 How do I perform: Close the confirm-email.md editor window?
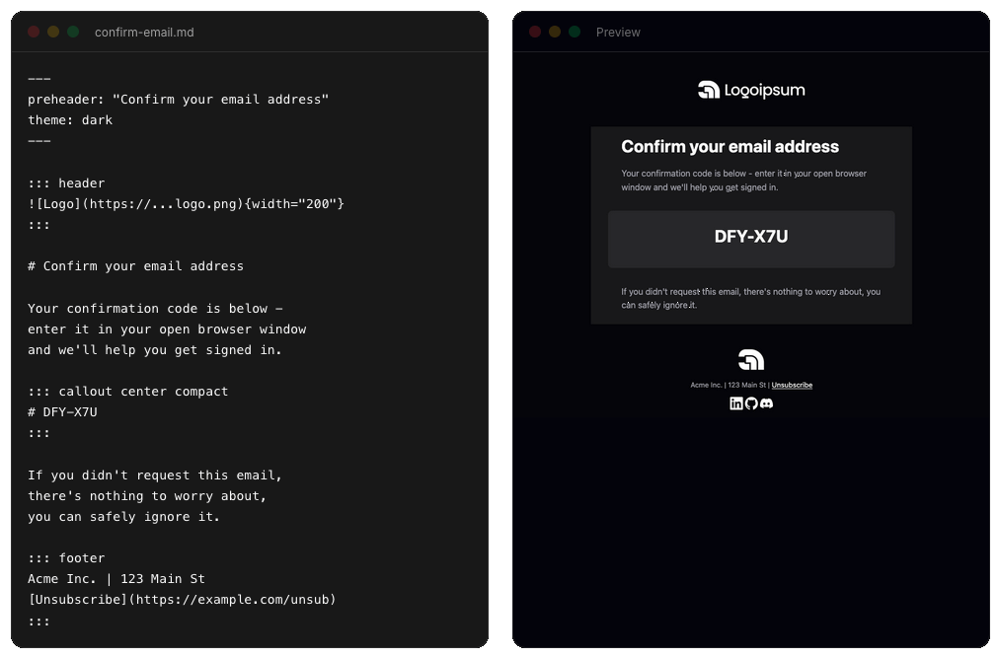(x=34, y=32)
